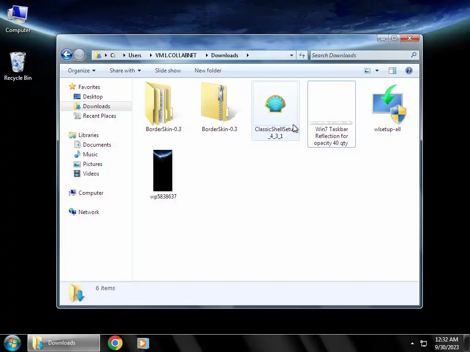This screenshot has width=470, height=352.
Task: Click the wp5838637 file name label
Action: pyautogui.click(x=163, y=197)
